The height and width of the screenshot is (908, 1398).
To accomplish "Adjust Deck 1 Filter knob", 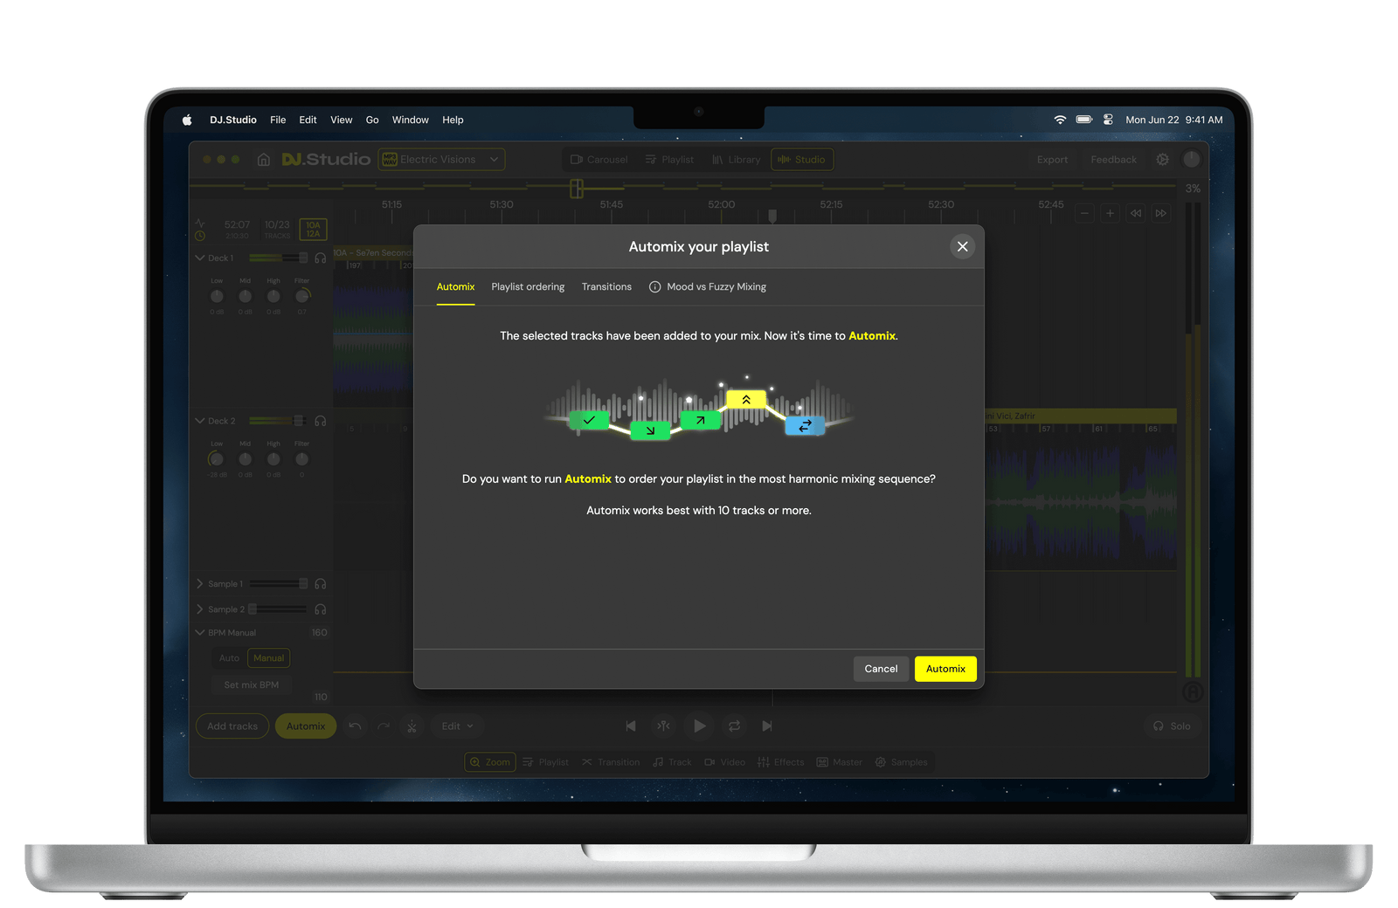I will [302, 297].
